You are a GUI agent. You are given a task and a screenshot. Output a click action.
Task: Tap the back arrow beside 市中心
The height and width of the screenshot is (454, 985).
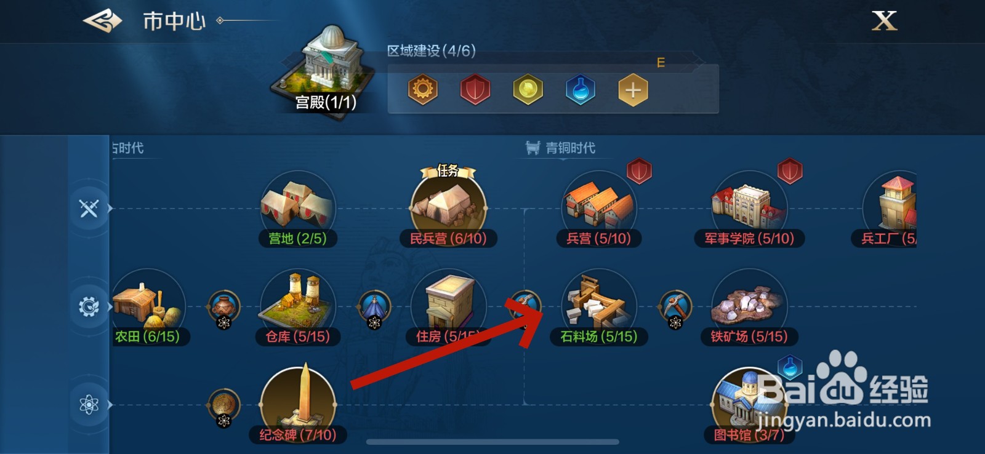coord(103,22)
